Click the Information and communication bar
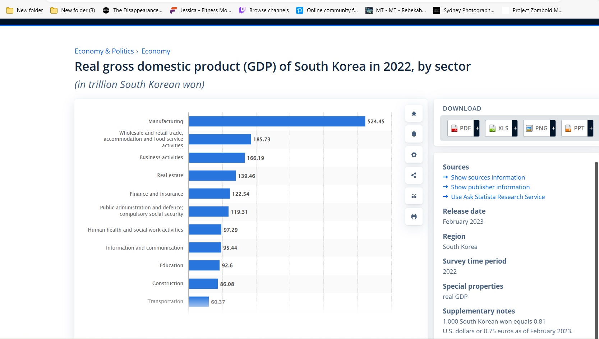Viewport: 599px width, 339px height. [x=205, y=247]
